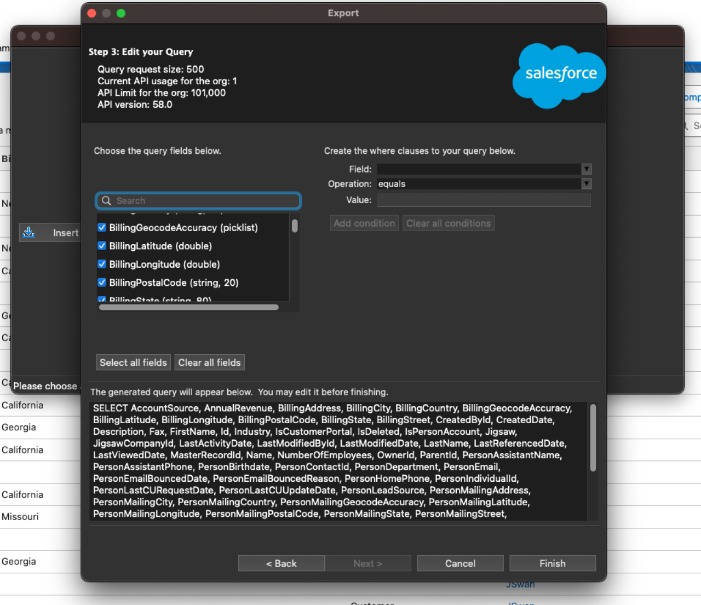The width and height of the screenshot is (701, 605).
Task: Uncheck BillingLongitude (double) field
Action: (x=102, y=264)
